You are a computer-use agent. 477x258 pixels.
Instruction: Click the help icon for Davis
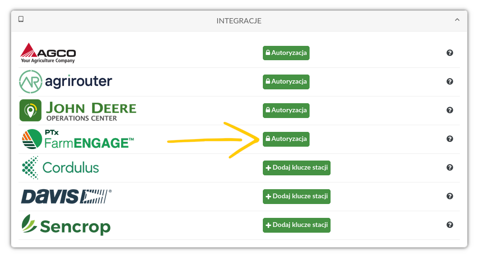(449, 196)
